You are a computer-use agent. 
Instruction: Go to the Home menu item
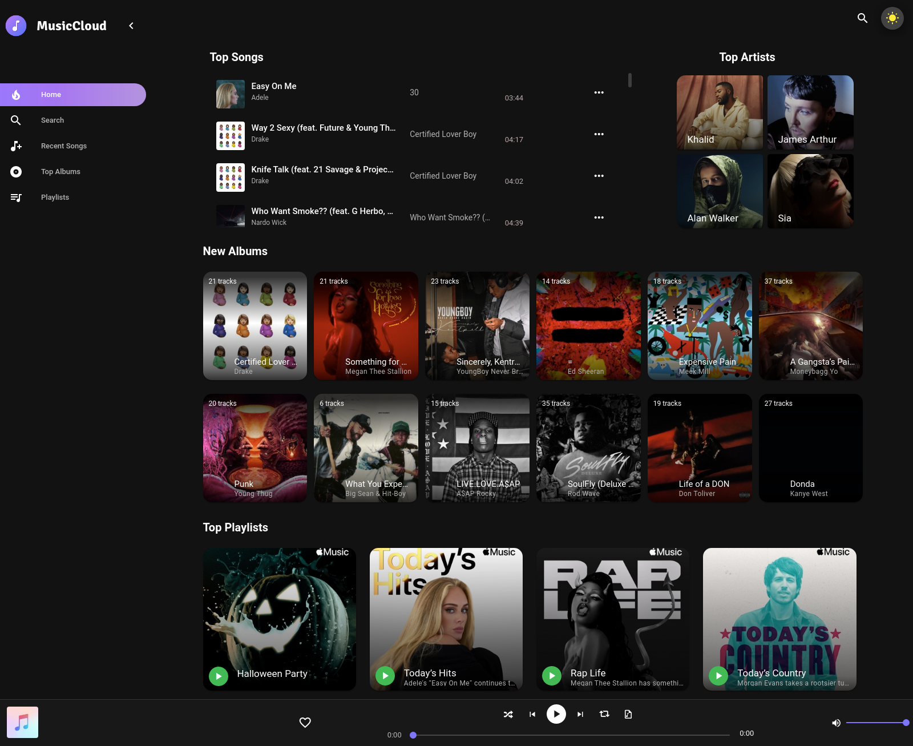(x=73, y=95)
